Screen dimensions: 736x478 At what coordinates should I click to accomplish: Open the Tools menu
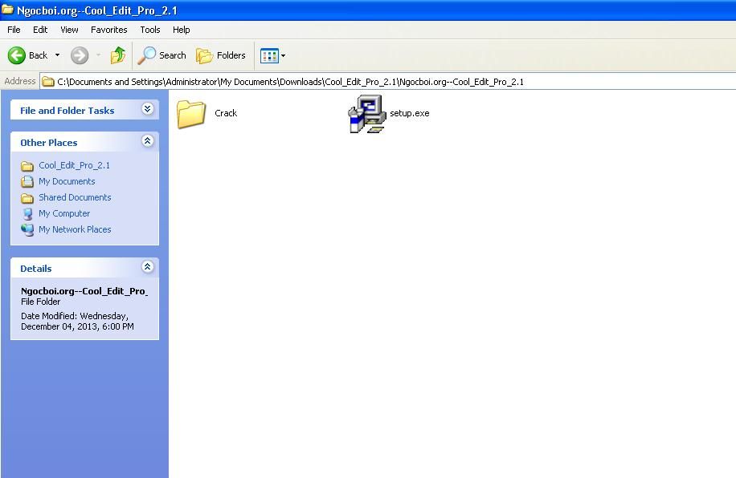[150, 30]
